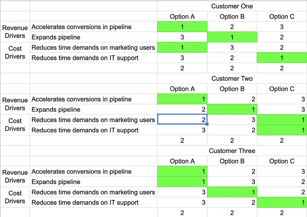The height and width of the screenshot is (217, 307).
Task: Click Customer One Option A average value 2
Action: click(x=182, y=68)
